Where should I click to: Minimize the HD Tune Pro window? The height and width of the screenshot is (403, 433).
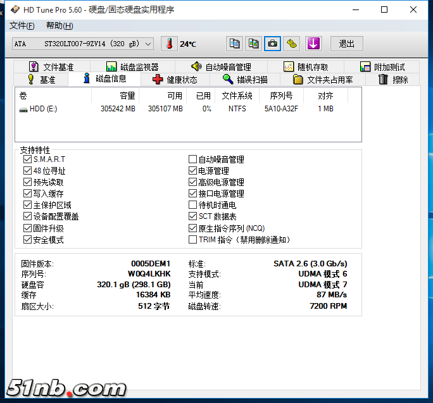point(356,9)
